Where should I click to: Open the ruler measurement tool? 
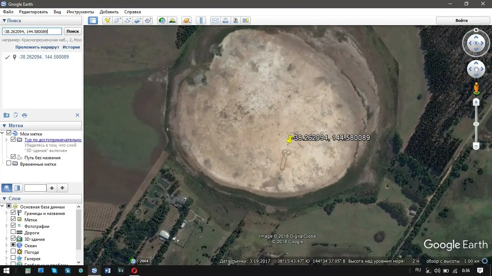(201, 20)
